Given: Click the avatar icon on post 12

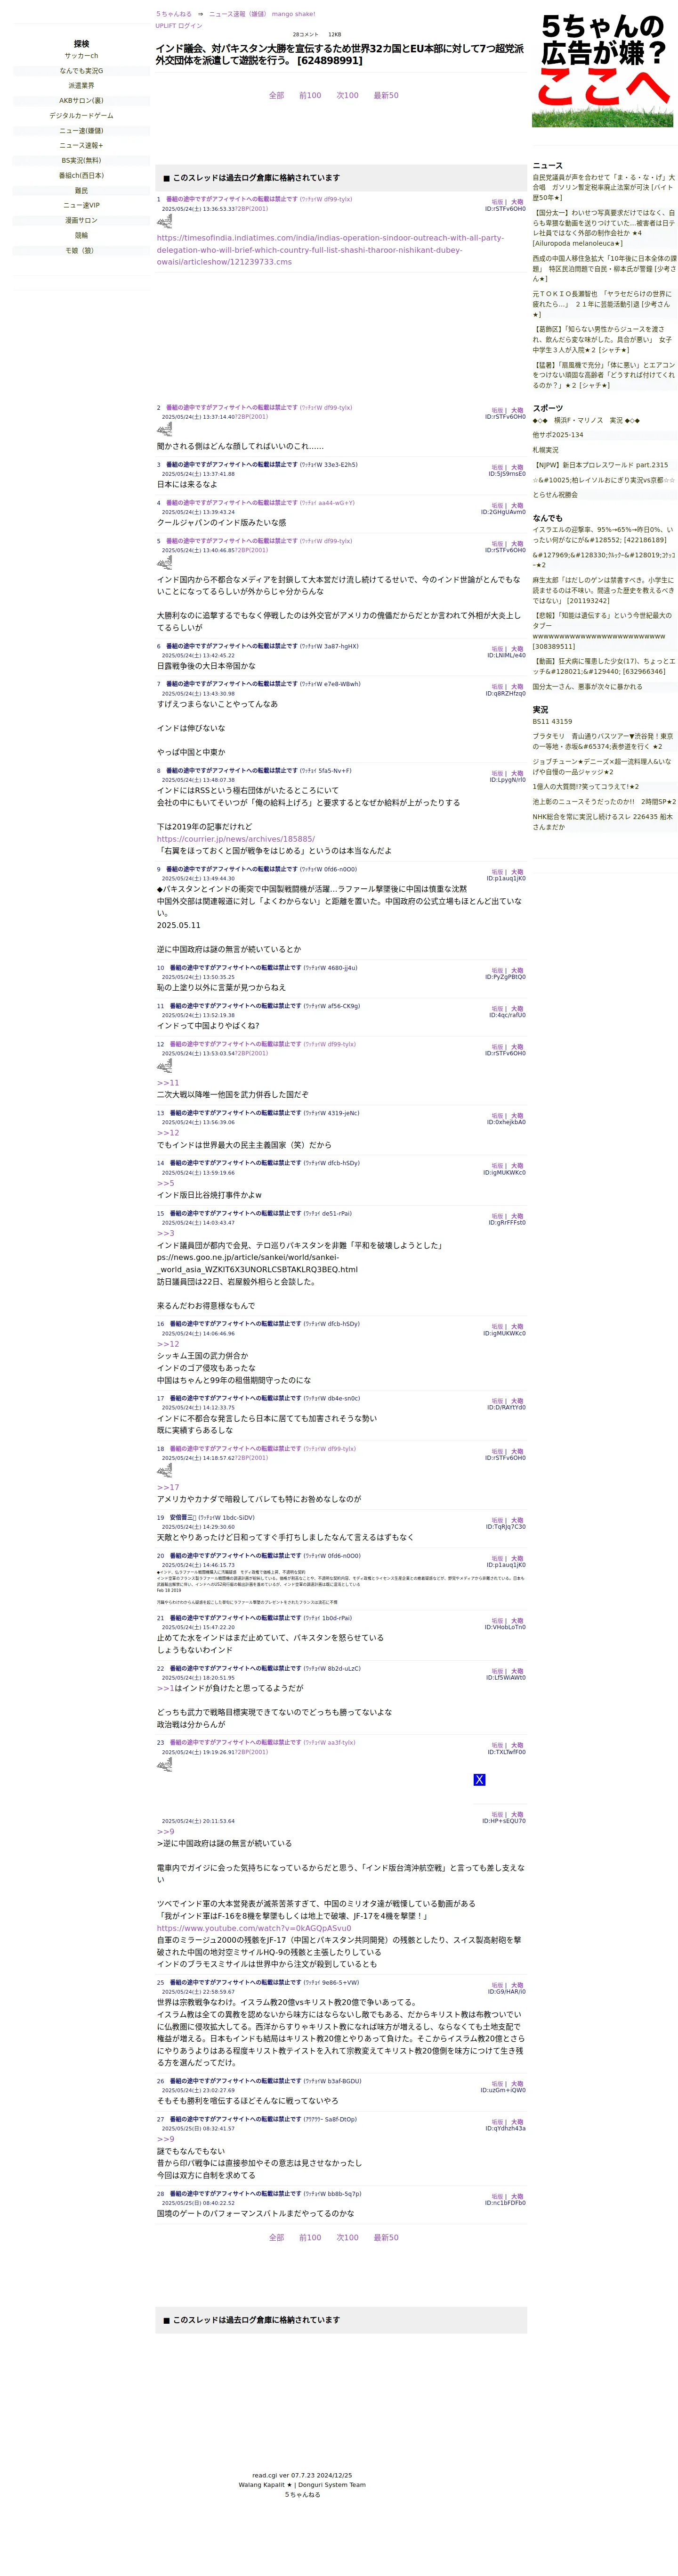Looking at the screenshot, I should [165, 1066].
